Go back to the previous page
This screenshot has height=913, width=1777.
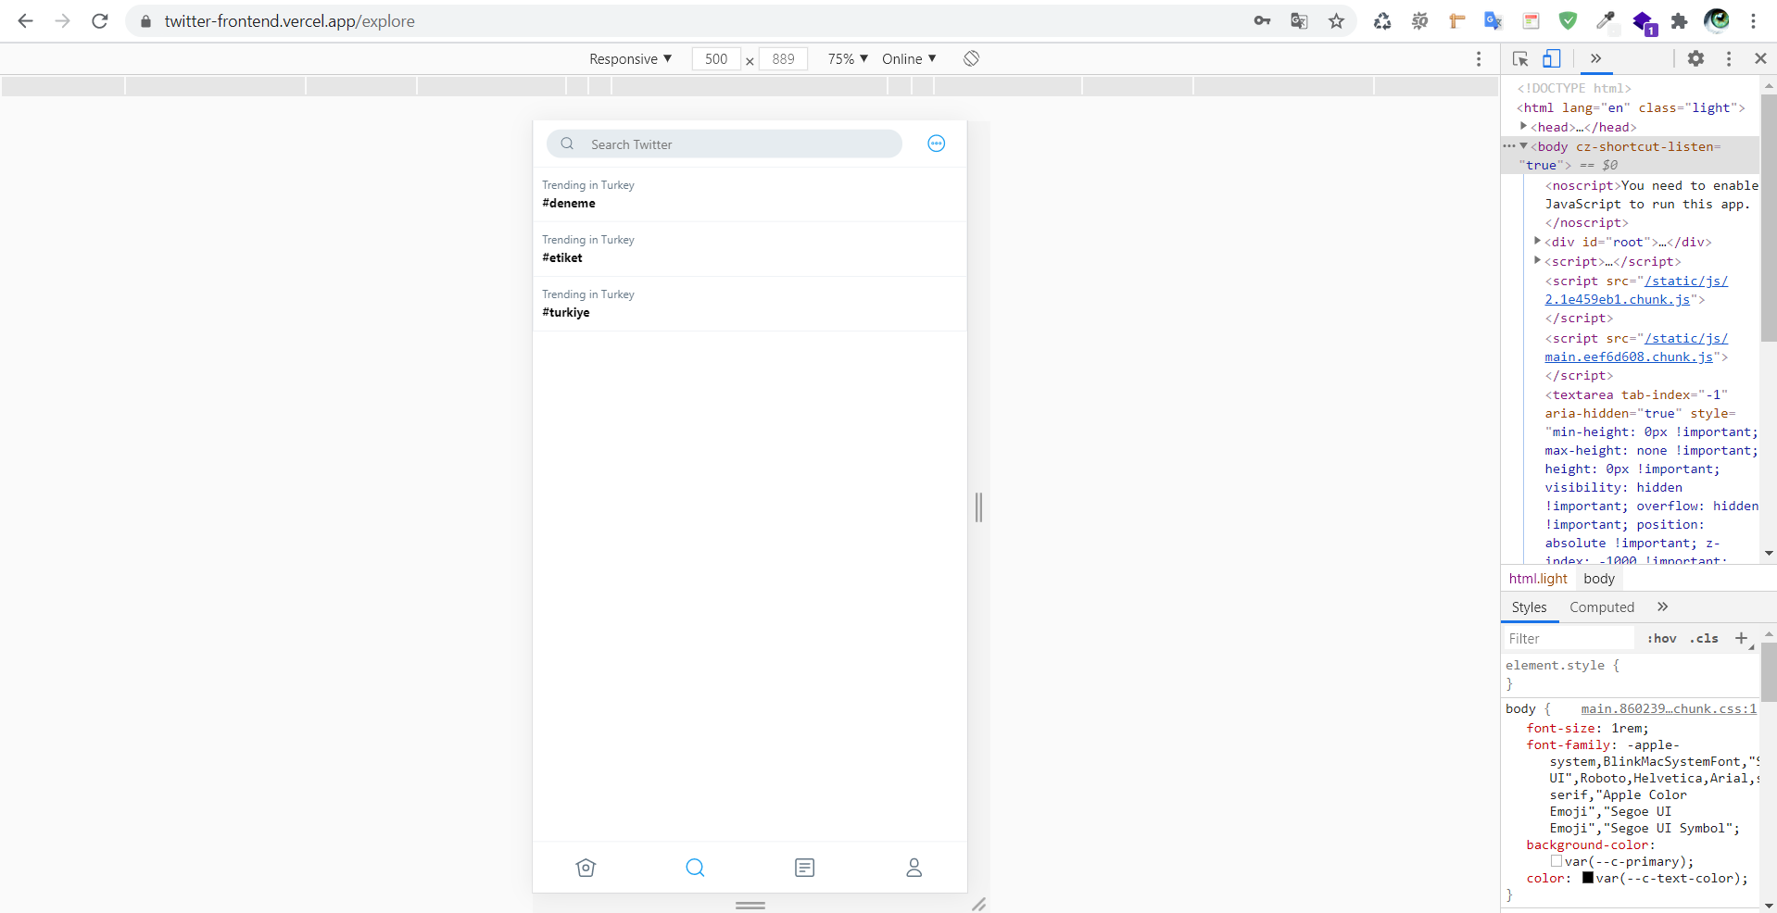coord(25,20)
